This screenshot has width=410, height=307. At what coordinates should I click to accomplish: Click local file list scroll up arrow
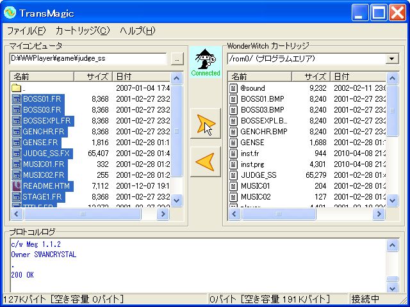tap(177, 78)
